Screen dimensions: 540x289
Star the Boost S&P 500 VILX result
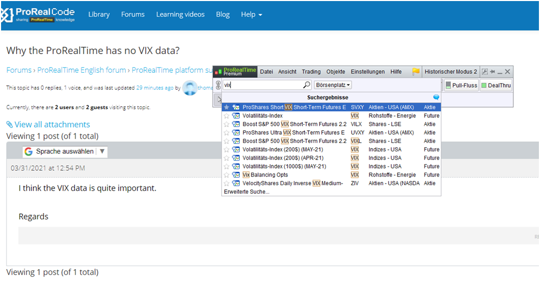pos(226,124)
